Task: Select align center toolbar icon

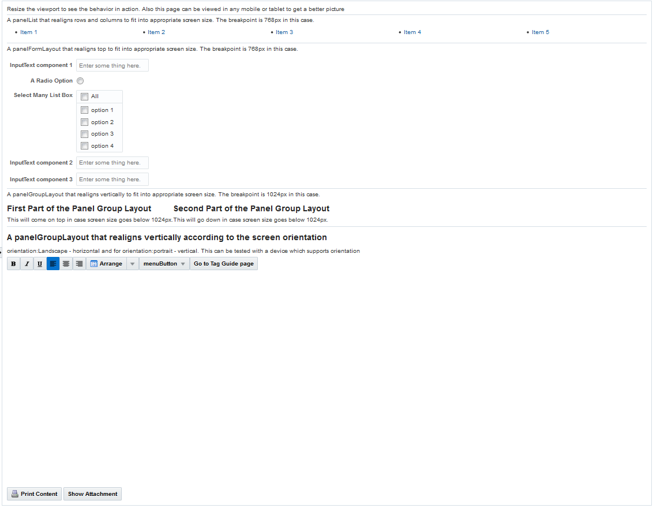Action: [66, 264]
